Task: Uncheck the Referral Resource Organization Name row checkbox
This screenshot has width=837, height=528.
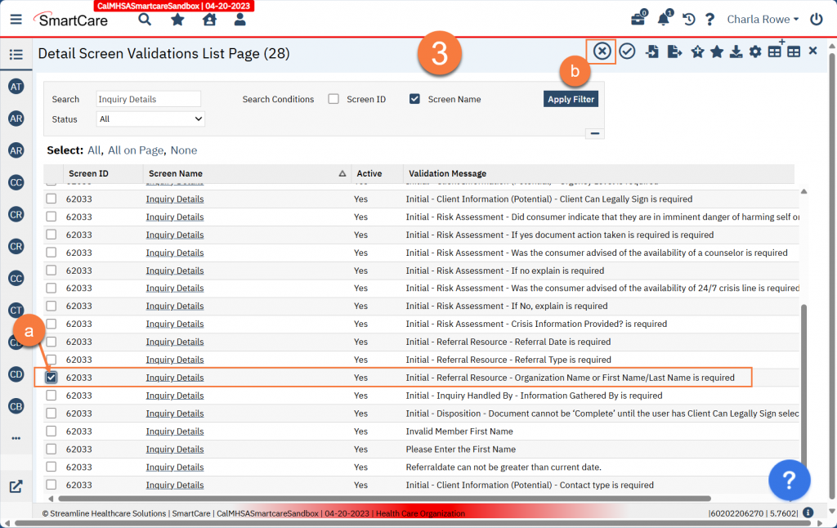Action: click(51, 378)
